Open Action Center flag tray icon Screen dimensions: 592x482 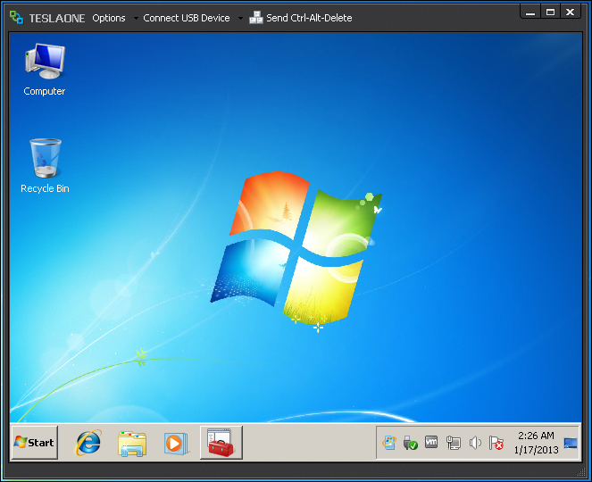[496, 443]
